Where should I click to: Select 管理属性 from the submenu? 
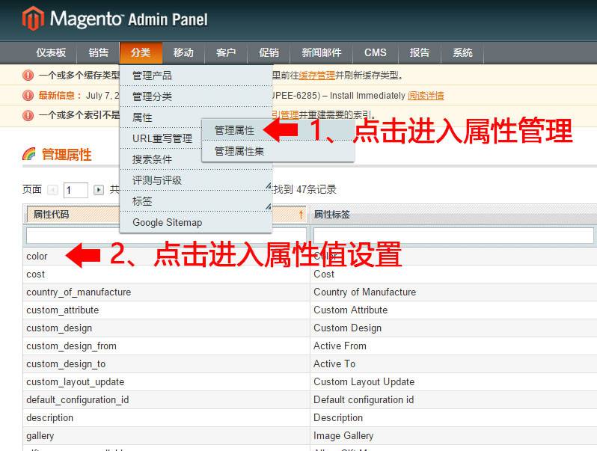click(234, 130)
